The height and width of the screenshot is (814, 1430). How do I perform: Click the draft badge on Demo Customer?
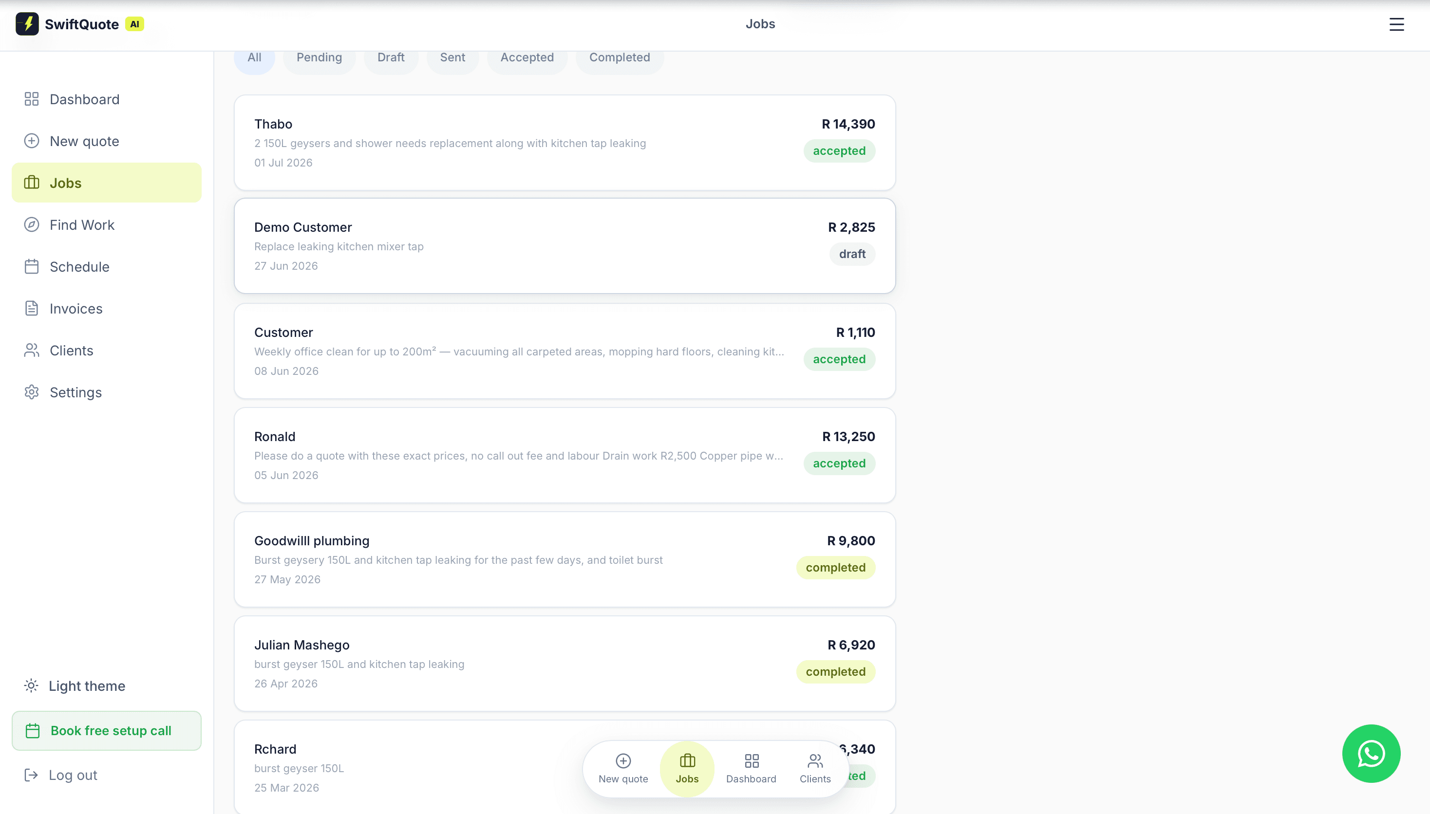pos(852,254)
